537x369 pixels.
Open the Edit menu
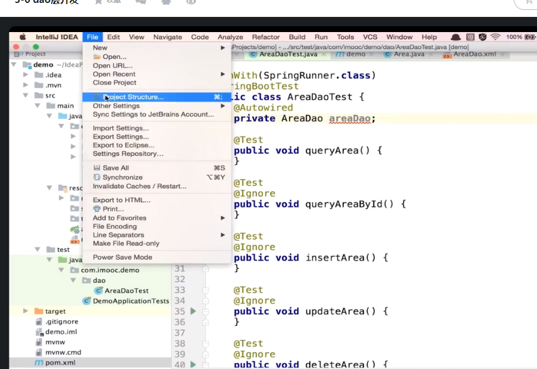[x=113, y=37]
